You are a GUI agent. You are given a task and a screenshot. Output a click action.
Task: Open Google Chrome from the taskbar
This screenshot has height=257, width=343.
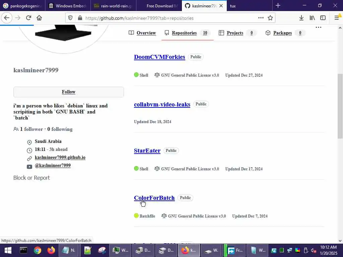[38, 250]
